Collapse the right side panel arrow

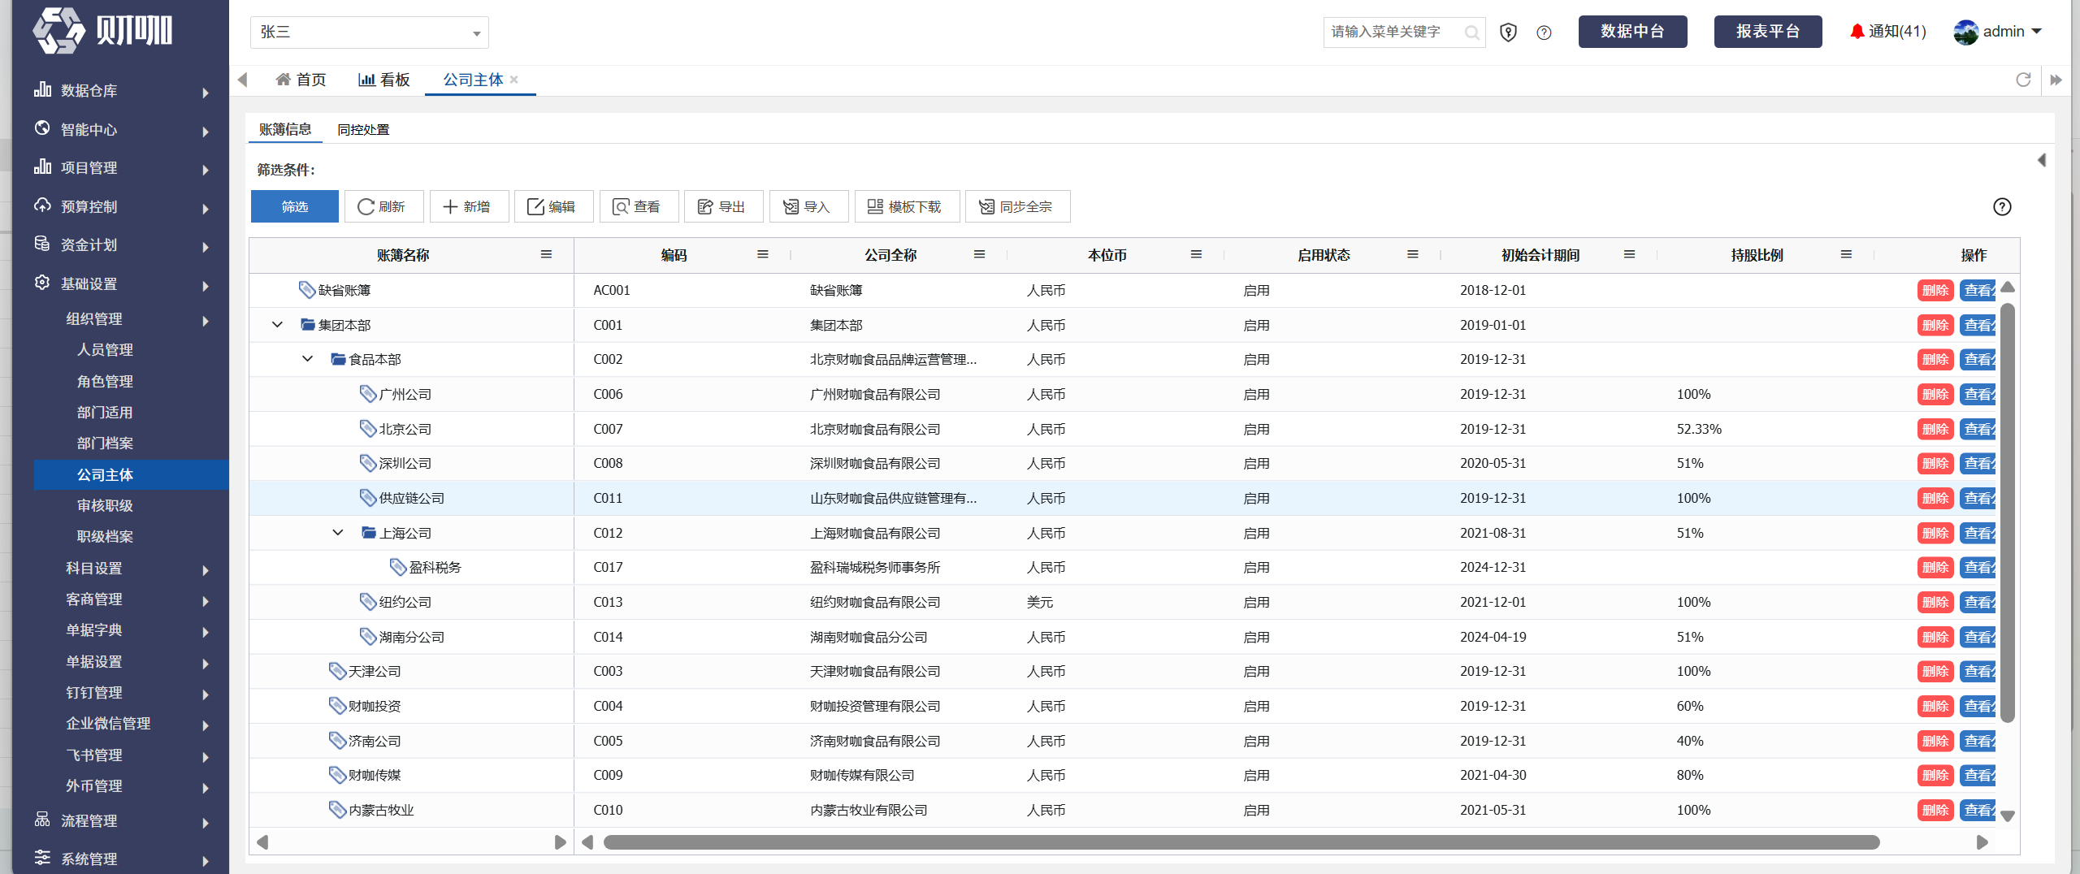2041,160
